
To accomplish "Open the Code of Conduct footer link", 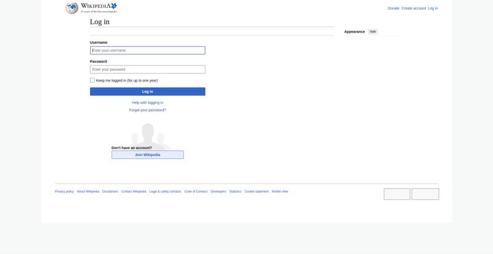I will 196,192.
